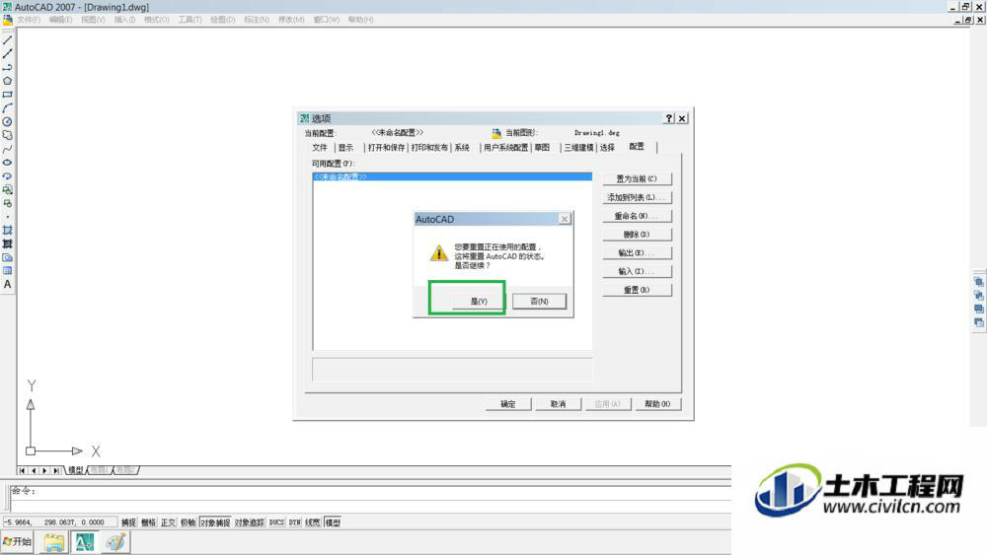Toggle DYN dynamic input in status bar
The image size is (987, 555).
[294, 522]
